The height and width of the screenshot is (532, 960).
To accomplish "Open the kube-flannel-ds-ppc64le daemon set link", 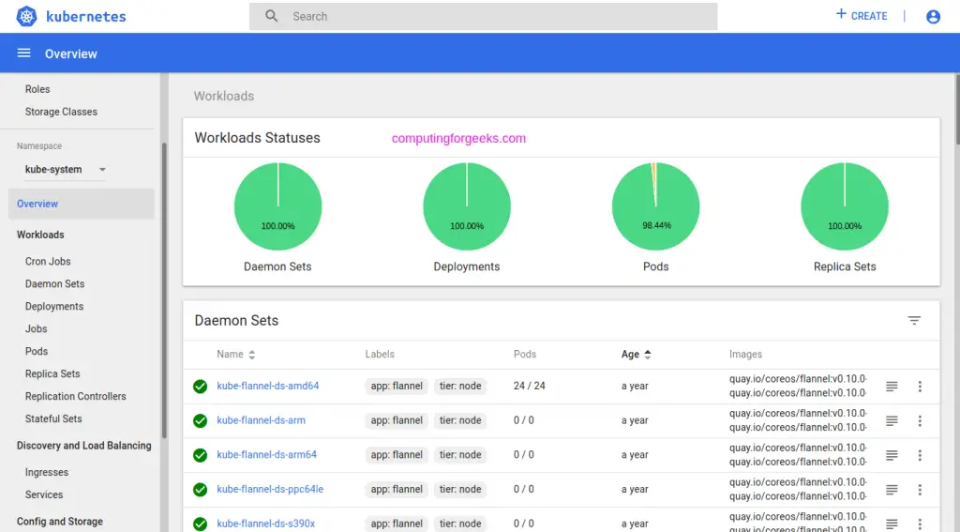I will (270, 489).
